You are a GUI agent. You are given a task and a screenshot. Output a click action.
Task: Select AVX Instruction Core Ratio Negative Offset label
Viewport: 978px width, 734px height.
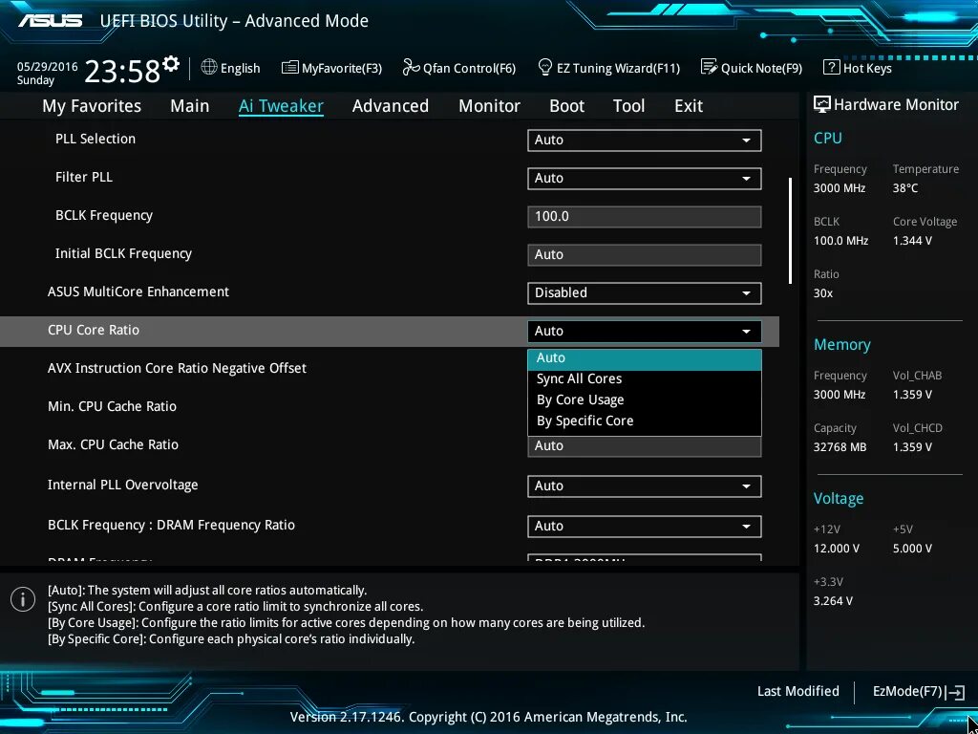click(x=177, y=368)
